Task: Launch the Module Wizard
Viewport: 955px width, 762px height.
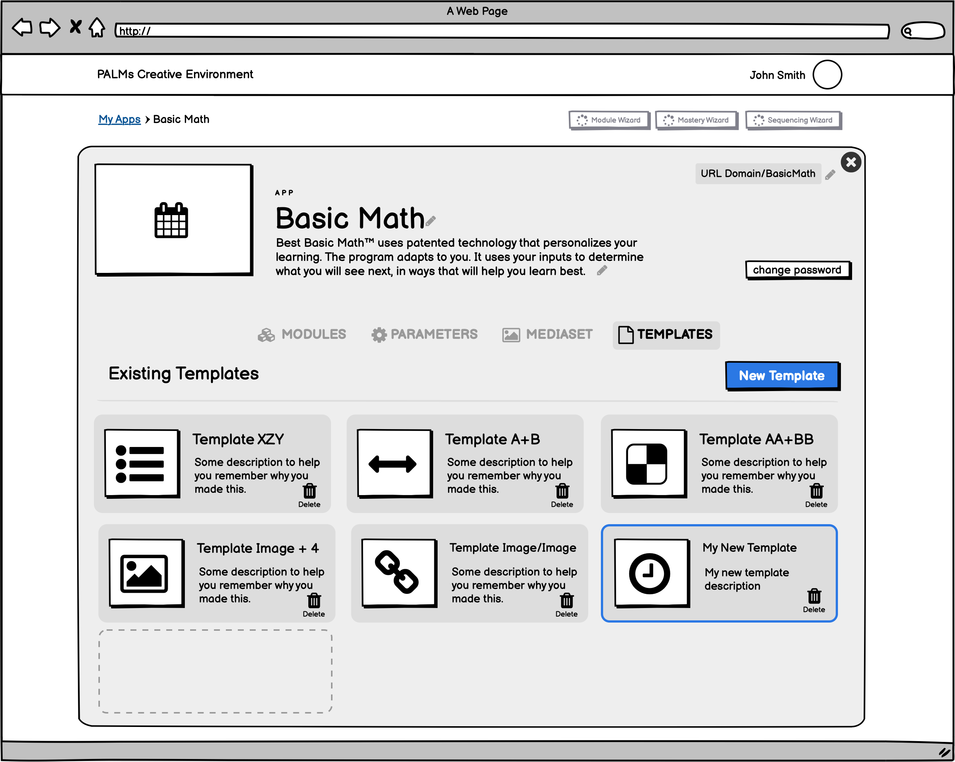Action: pos(609,120)
